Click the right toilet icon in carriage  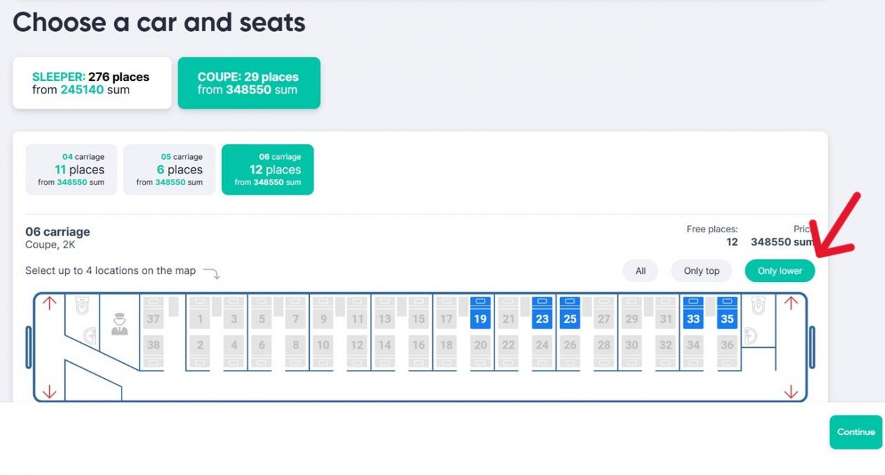[758, 305]
